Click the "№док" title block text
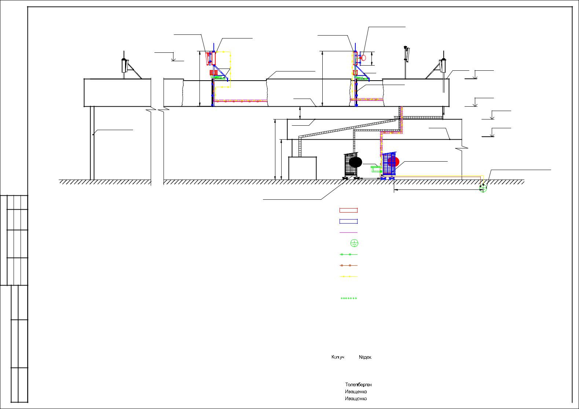This screenshot has width=579, height=409. point(365,357)
